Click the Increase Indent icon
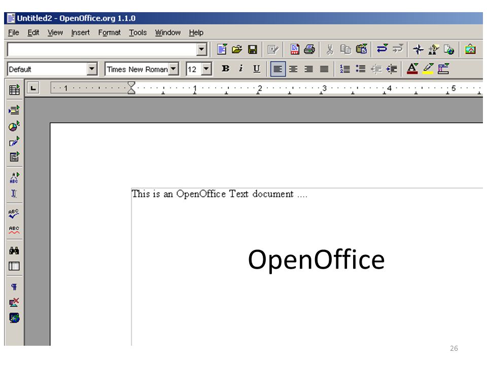This screenshot has height=365, width=487. point(392,69)
